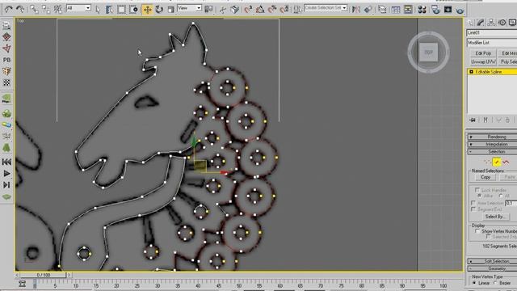Switch to the Create command panel tab

tap(471, 23)
